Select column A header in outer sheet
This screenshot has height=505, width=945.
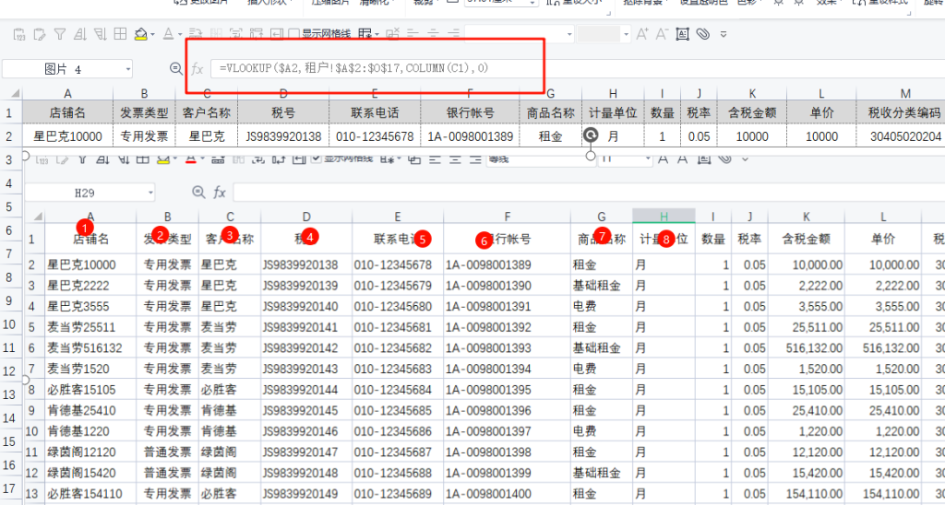67,93
